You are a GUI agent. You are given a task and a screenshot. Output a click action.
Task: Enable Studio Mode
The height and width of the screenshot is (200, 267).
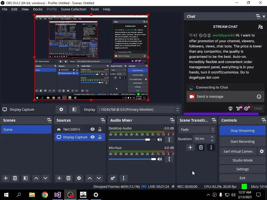click(242, 160)
